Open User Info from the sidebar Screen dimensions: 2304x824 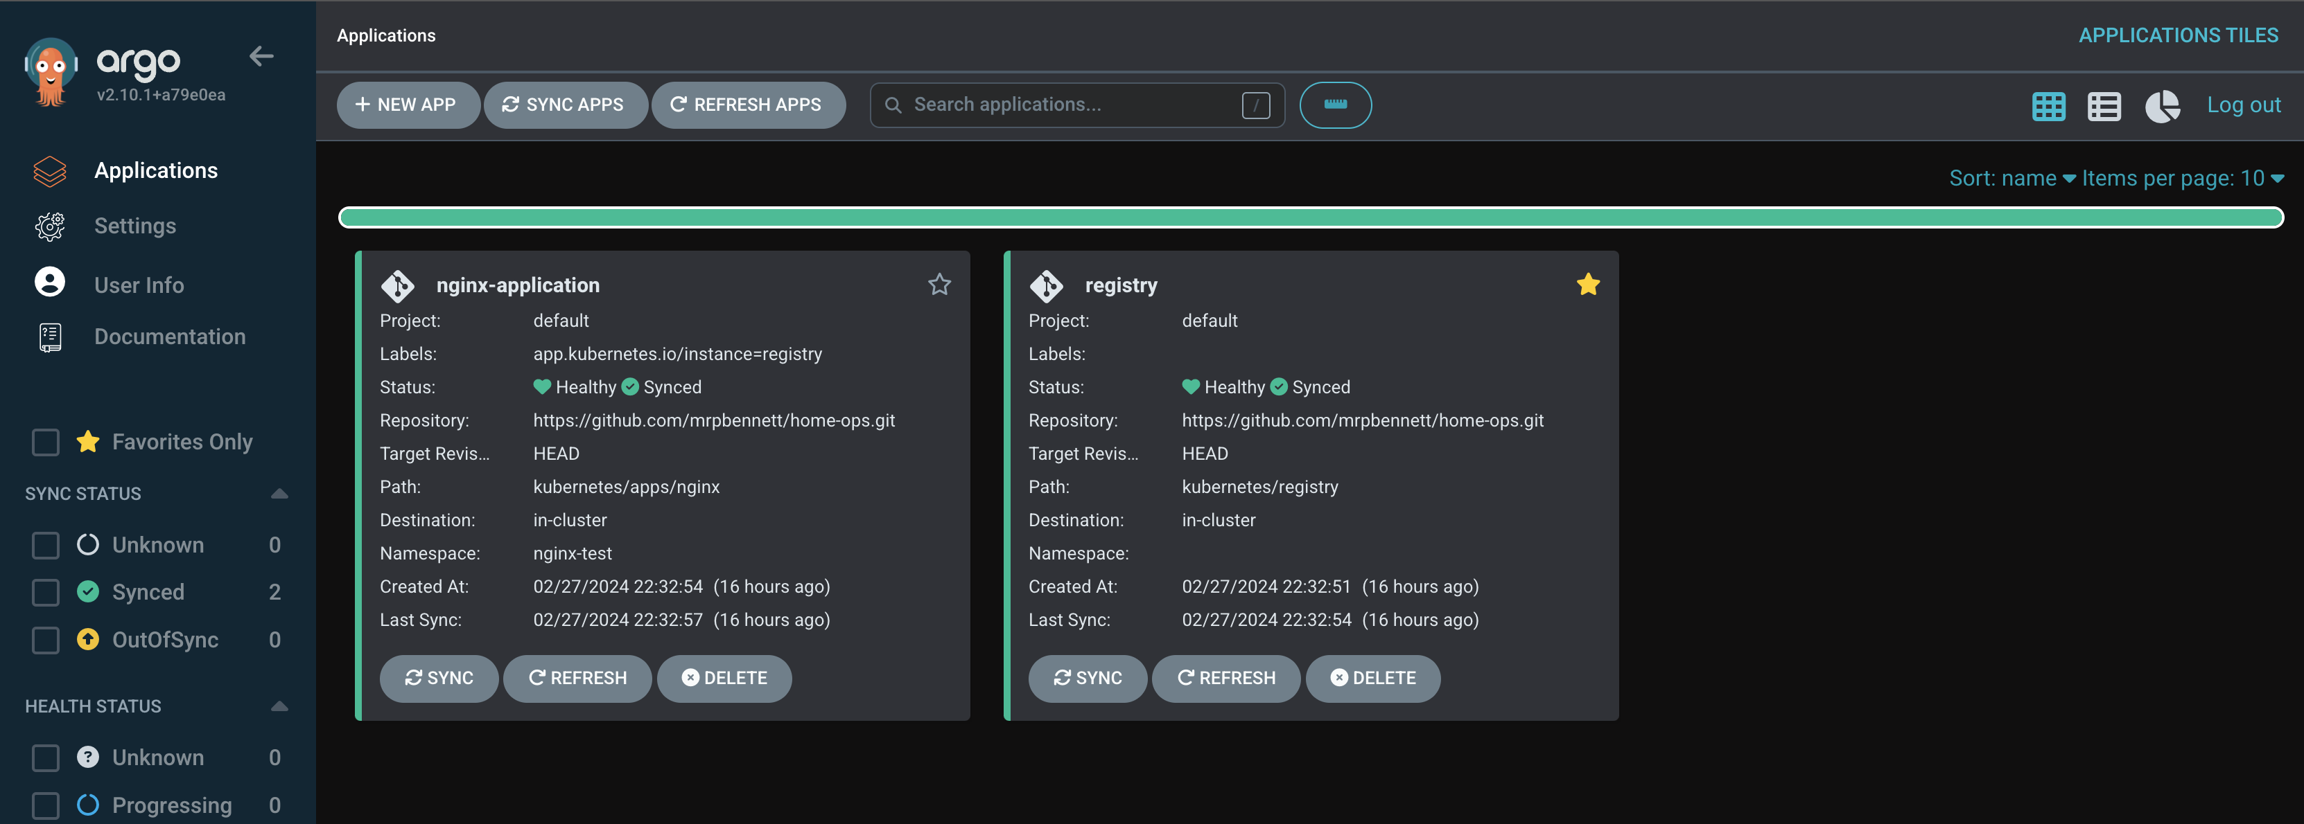click(x=139, y=284)
